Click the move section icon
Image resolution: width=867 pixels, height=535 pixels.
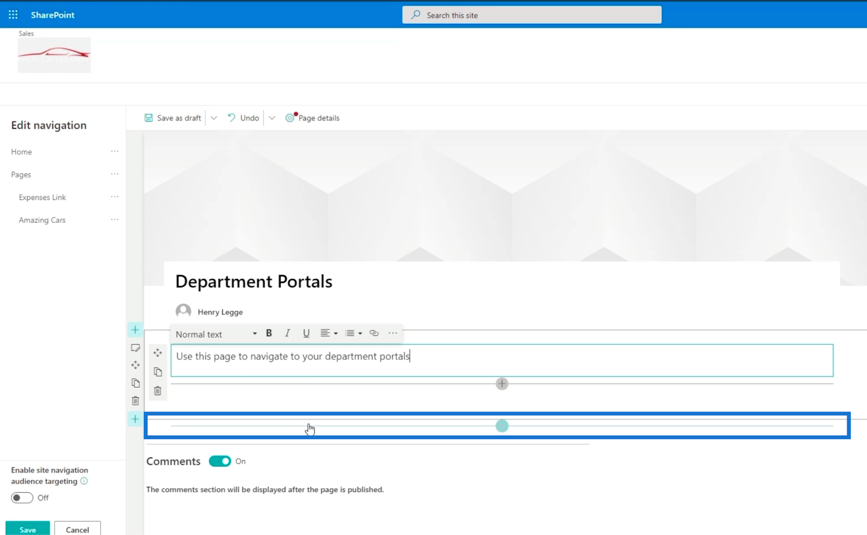click(135, 365)
